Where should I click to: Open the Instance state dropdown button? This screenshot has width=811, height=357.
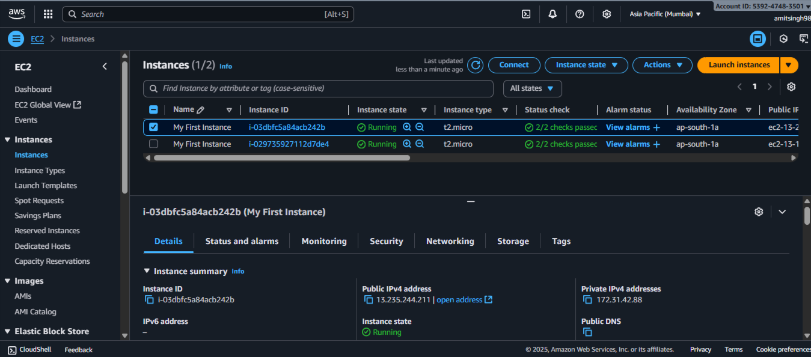[586, 65]
